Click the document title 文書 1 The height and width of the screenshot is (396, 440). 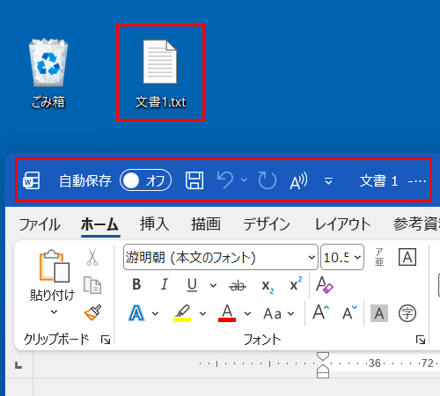click(378, 180)
